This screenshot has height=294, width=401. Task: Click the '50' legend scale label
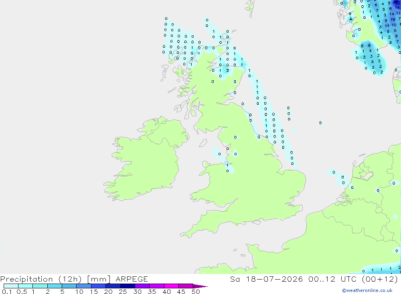(x=196, y=292)
